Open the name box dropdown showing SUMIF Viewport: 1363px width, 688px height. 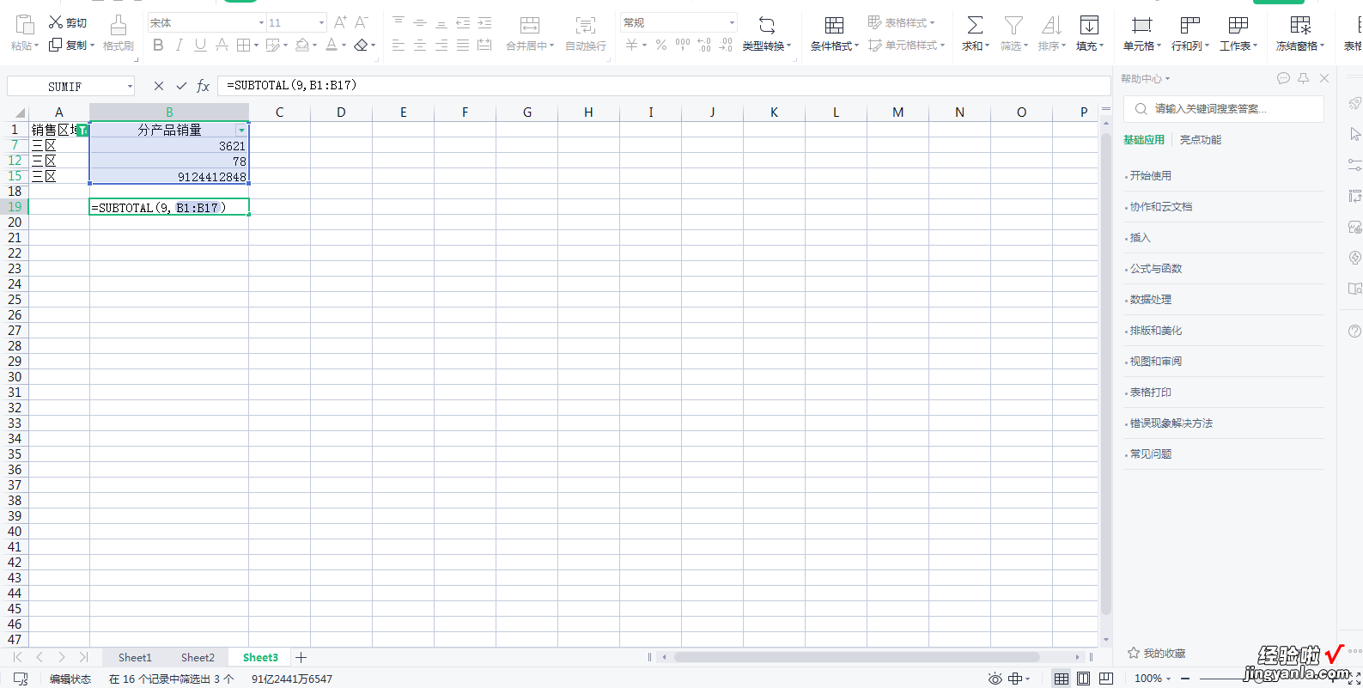130,86
